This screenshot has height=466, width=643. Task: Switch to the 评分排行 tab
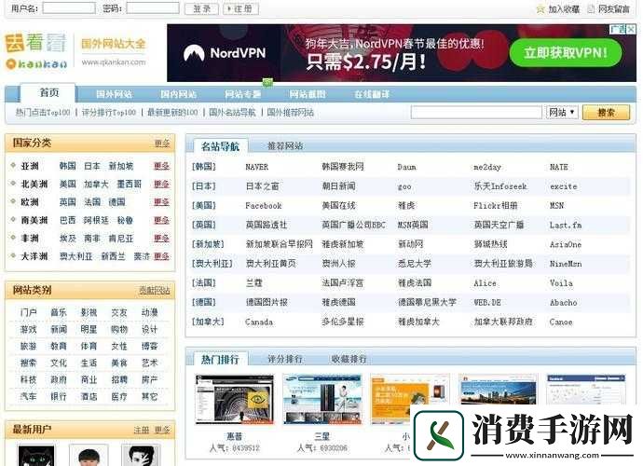285,359
